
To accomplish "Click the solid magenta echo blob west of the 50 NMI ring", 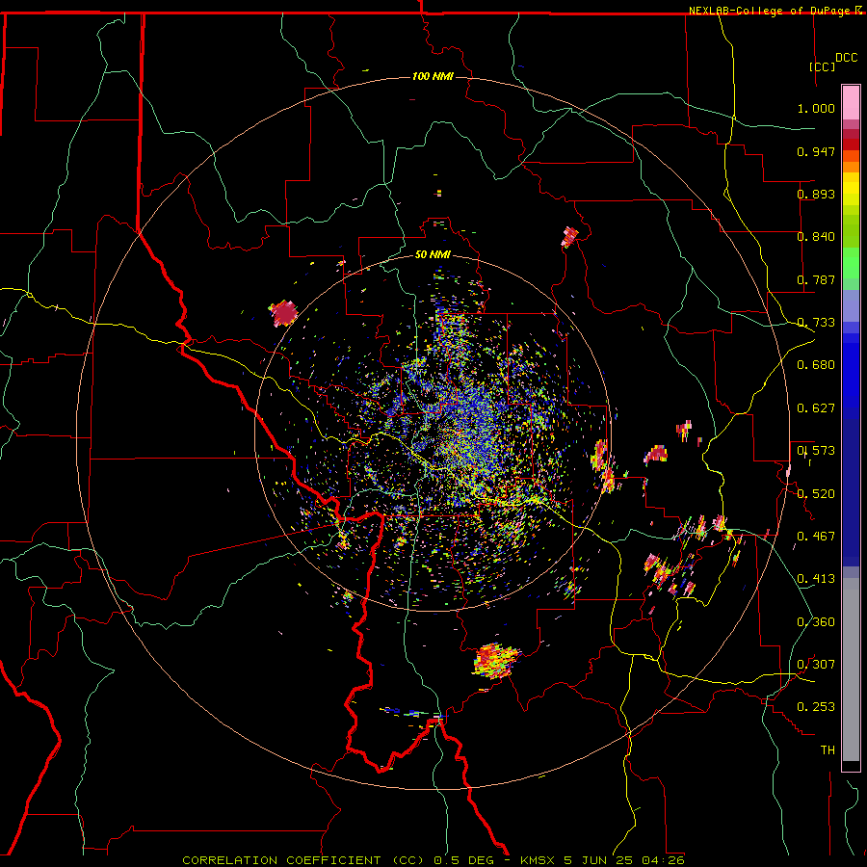I will (x=284, y=313).
